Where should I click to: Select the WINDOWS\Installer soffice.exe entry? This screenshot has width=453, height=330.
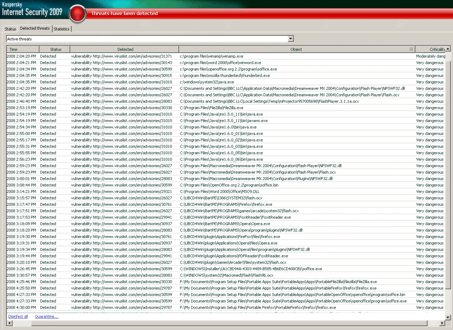(x=251, y=269)
